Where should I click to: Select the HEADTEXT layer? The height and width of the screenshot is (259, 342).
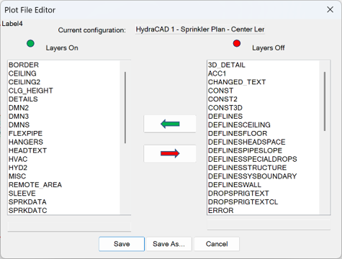64,150
